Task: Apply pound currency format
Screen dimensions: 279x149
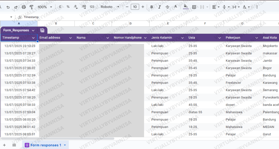Action: [60, 7]
